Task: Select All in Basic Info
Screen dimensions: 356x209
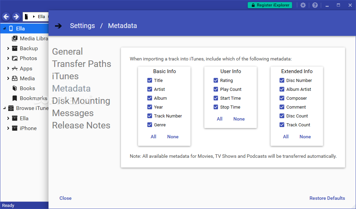Action: click(153, 137)
